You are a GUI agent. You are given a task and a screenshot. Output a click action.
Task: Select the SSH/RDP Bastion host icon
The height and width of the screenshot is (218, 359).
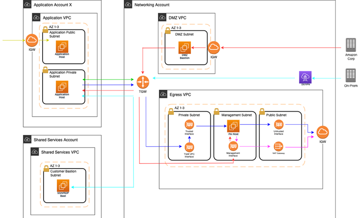tap(63, 186)
